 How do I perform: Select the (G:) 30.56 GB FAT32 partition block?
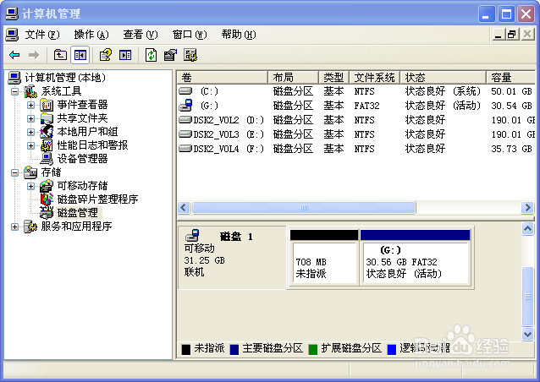tap(415, 257)
